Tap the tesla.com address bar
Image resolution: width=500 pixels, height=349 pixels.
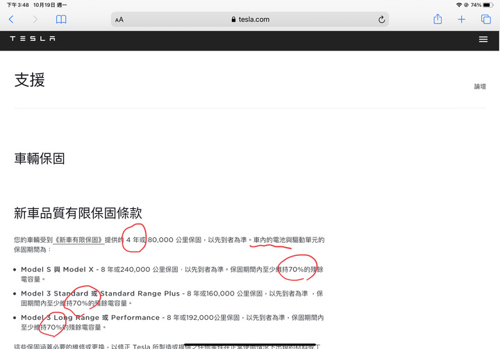(x=250, y=19)
